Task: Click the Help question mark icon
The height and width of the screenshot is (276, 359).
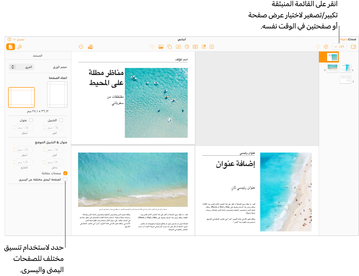Action: tap(9, 39)
